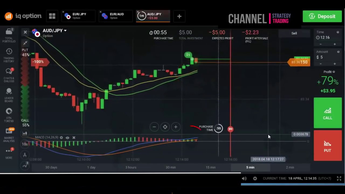This screenshot has height=194, width=345.
Task: Open the drawing tools icon
Action: click(25, 155)
